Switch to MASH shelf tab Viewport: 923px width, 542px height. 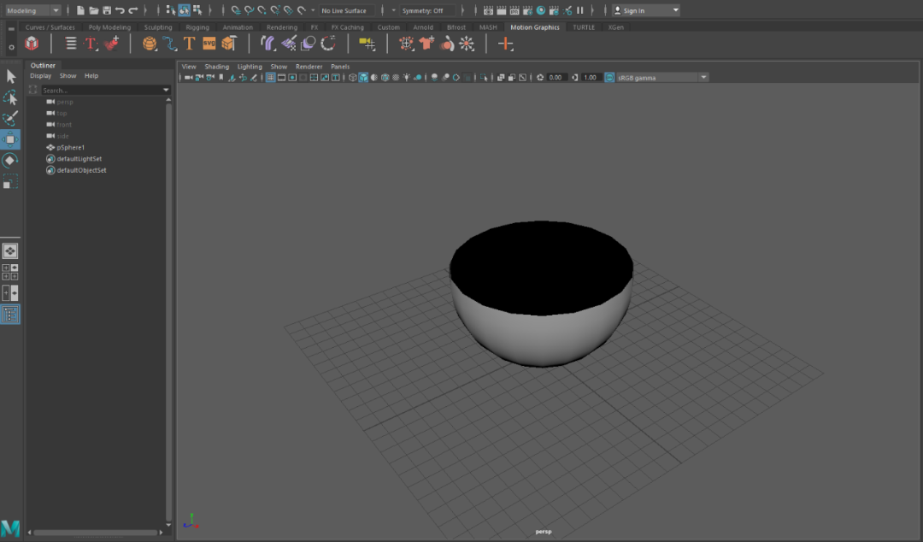pos(488,27)
